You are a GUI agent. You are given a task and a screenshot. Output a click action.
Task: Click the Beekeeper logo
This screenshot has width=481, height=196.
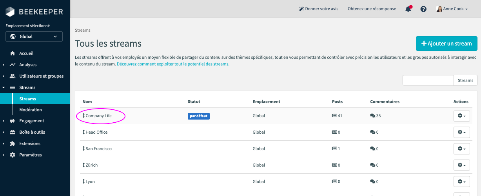pos(34,12)
